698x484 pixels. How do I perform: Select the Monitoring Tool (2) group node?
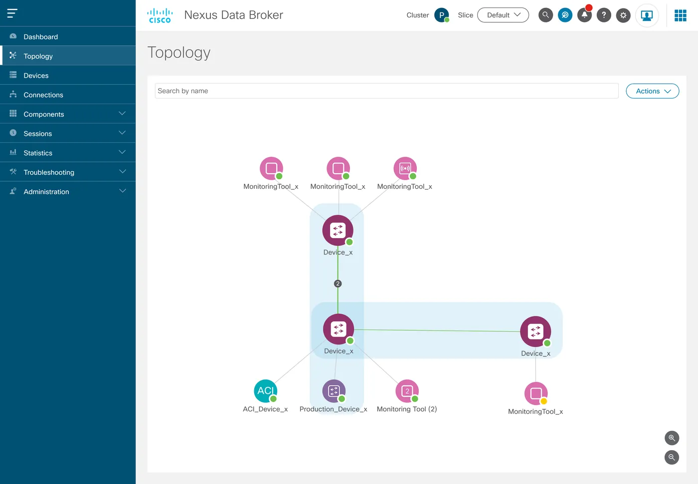(x=407, y=391)
